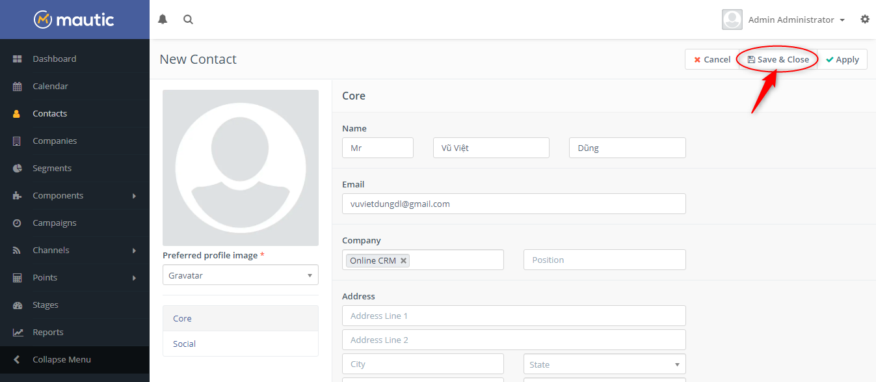Click the Cancel button
Image resolution: width=876 pixels, height=382 pixels.
[711, 59]
